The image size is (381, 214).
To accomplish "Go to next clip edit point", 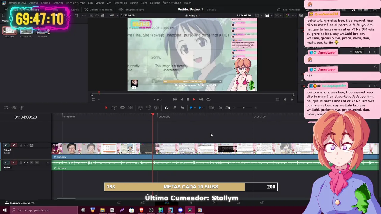I will click(x=285, y=100).
